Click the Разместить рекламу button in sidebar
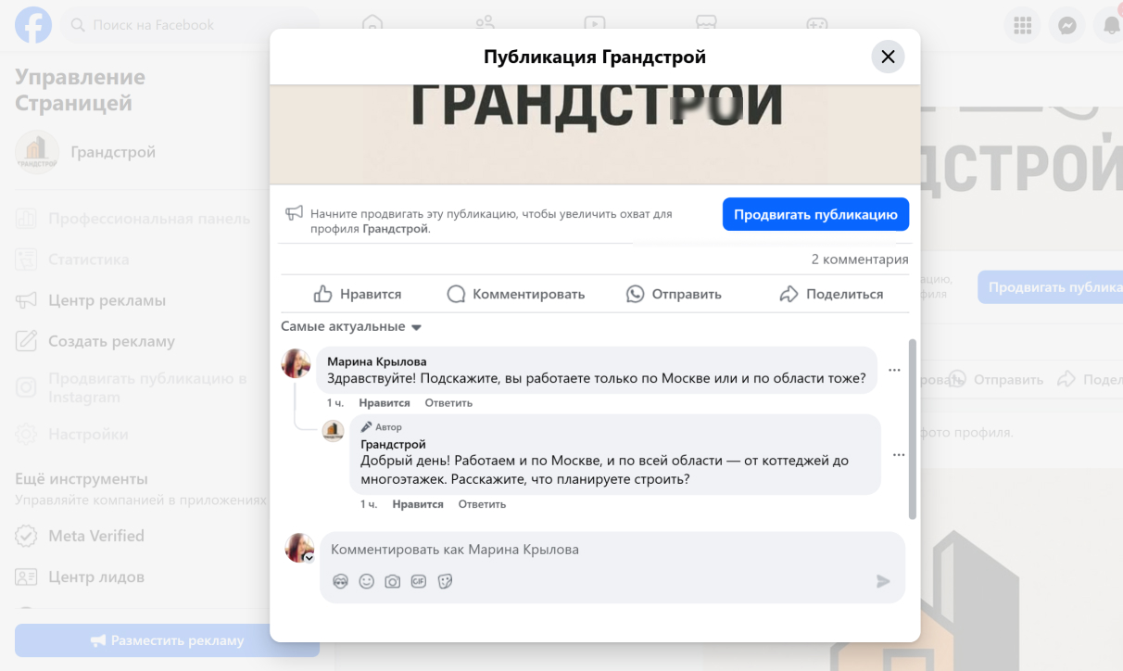Screen dimensions: 1123x671 coord(167,640)
